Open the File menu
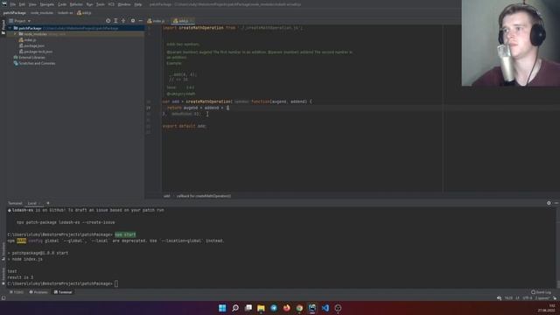Image resolution: width=560 pixels, height=315 pixels. point(13,4)
